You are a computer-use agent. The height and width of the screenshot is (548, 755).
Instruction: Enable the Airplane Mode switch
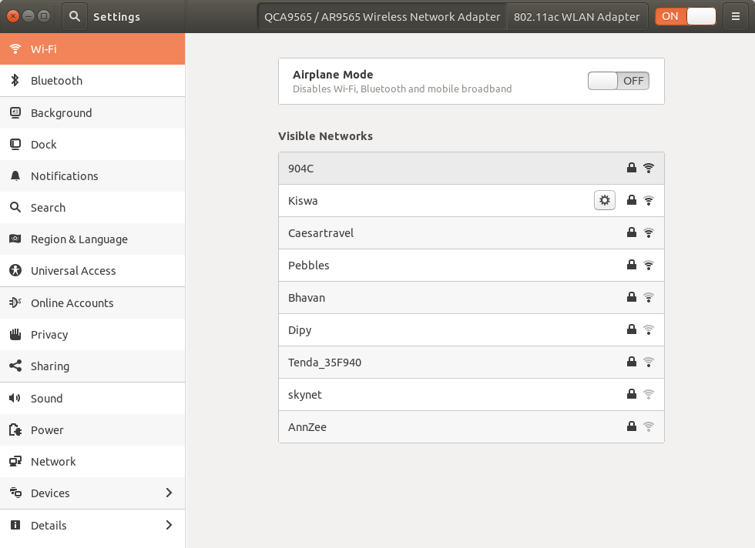(618, 81)
